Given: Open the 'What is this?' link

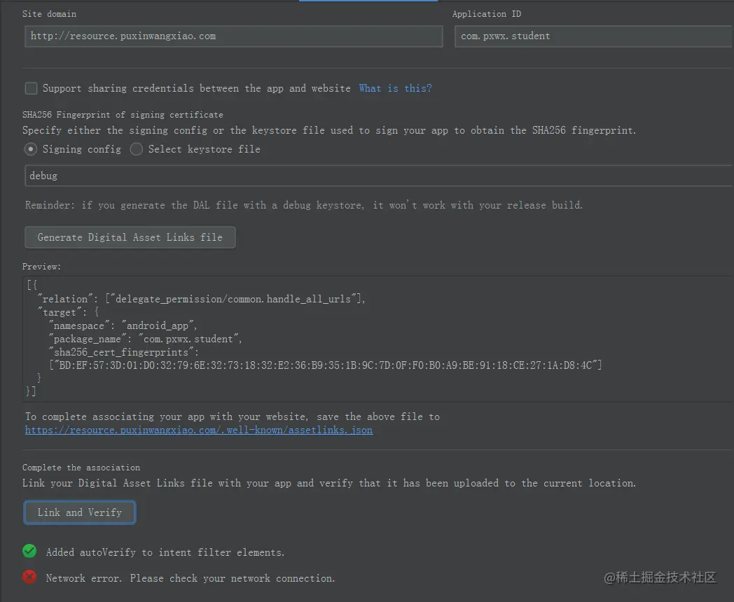Looking at the screenshot, I should pos(395,88).
